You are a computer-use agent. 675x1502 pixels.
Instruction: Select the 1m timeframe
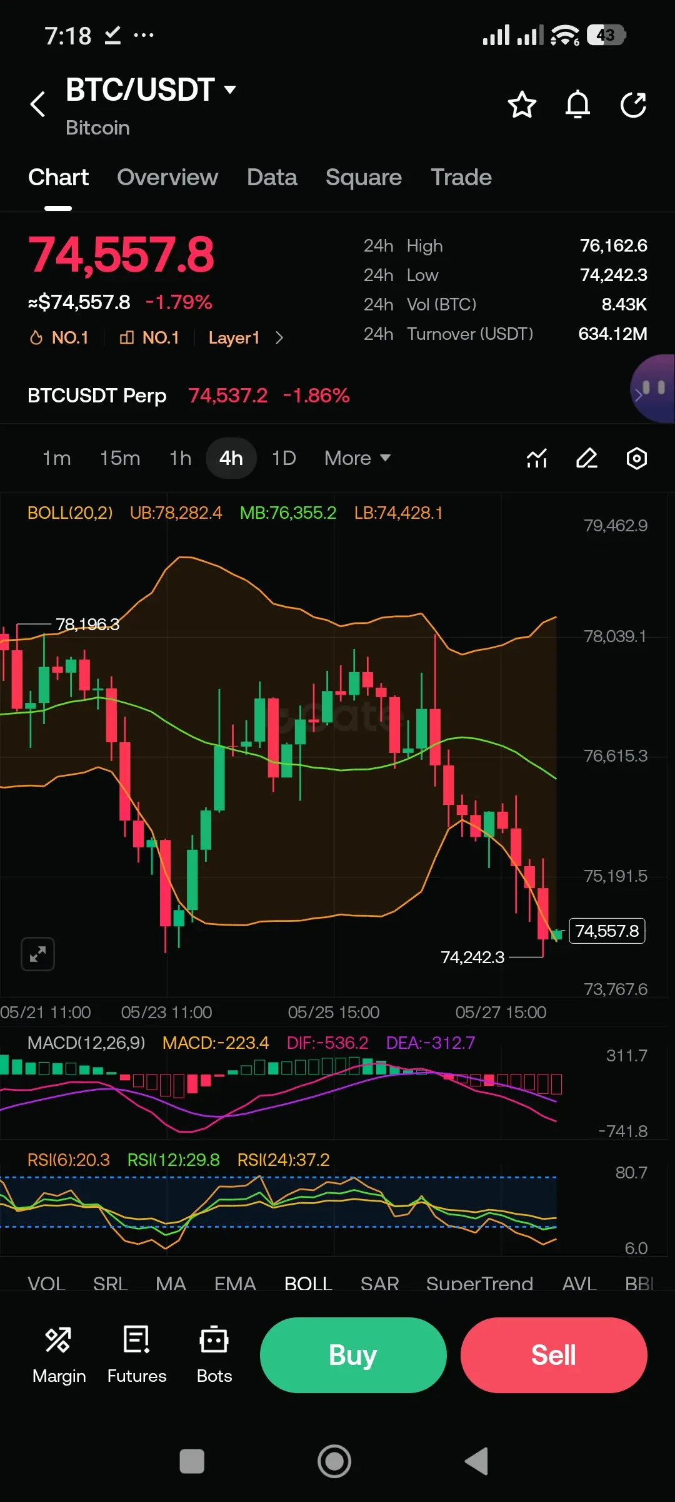pyautogui.click(x=57, y=458)
